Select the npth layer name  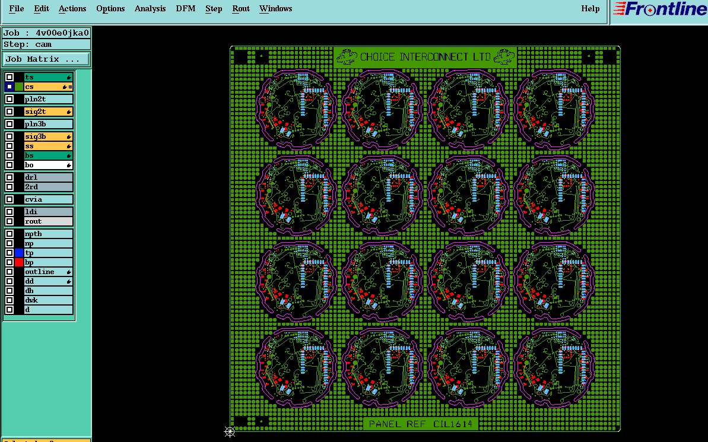tap(48, 233)
